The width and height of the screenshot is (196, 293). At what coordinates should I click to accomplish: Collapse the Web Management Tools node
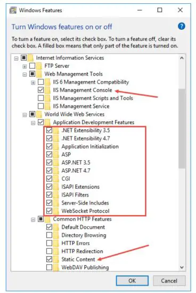pos(24,75)
